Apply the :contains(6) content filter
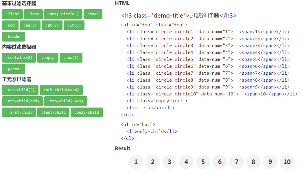 (x=19, y=58)
